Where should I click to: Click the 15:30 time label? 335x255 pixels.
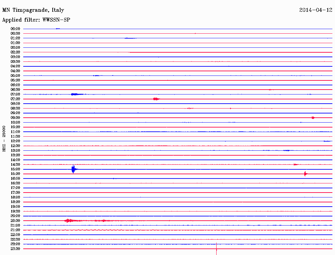coord(15,174)
